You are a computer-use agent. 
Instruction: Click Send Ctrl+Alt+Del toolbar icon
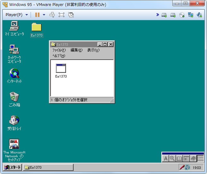[x=52, y=15]
